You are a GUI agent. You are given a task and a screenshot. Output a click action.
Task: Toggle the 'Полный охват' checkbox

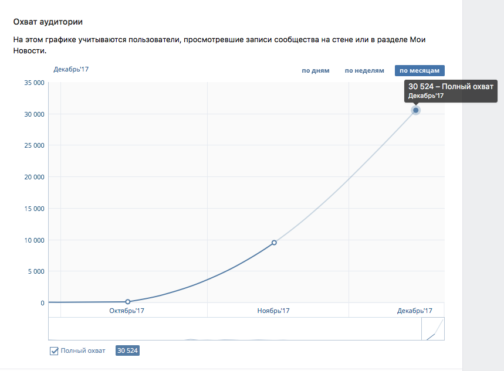[55, 351]
